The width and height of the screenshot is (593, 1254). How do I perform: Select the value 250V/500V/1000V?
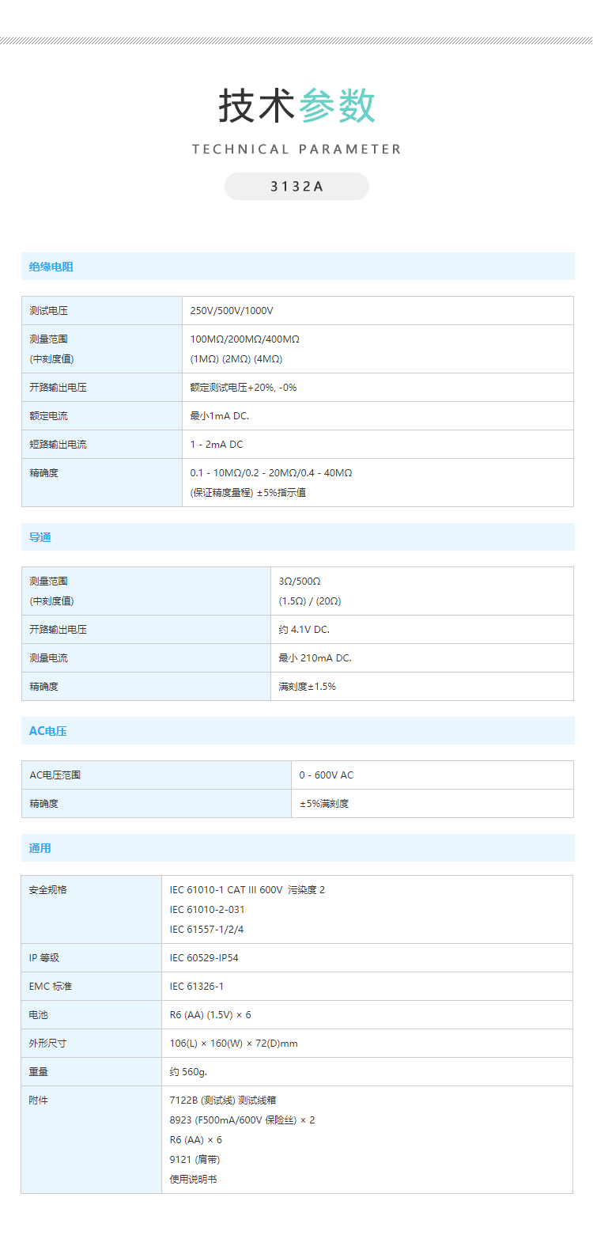[x=232, y=311]
